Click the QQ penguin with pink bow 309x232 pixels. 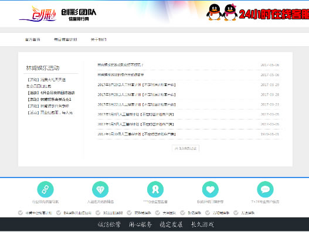pyautogui.click(x=230, y=12)
